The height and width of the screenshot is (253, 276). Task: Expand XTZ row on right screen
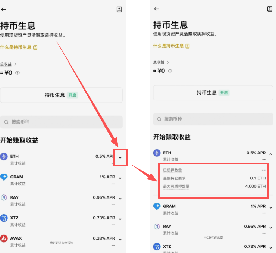(x=271, y=248)
